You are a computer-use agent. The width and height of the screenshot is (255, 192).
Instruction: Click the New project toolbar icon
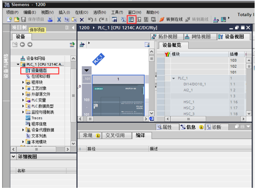click(10, 19)
